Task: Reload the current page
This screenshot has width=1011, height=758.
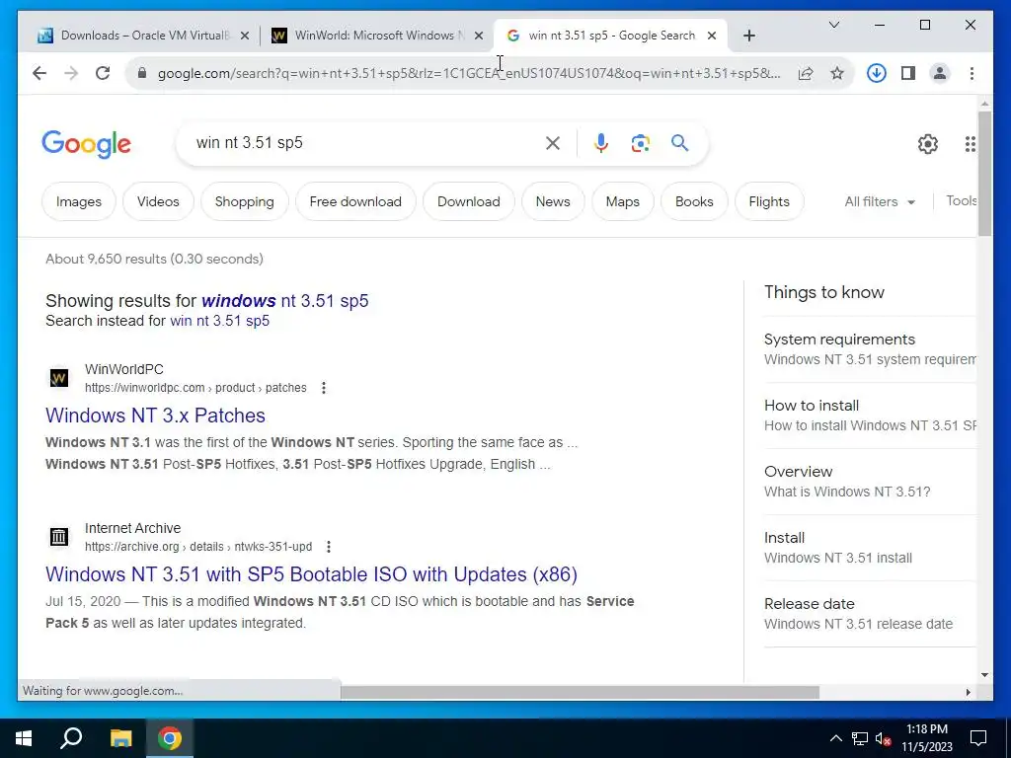Action: tap(103, 73)
